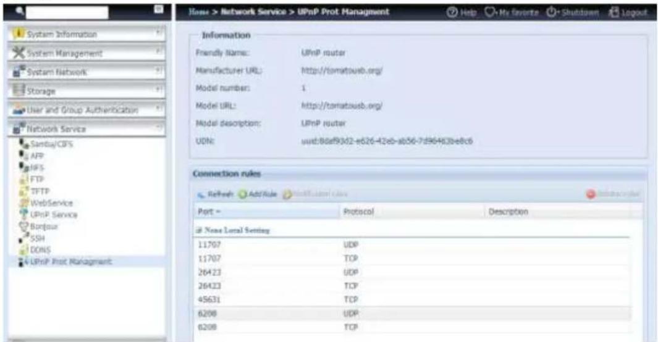
Task: Select the 11707 UDP rule row
Action: 413,244
